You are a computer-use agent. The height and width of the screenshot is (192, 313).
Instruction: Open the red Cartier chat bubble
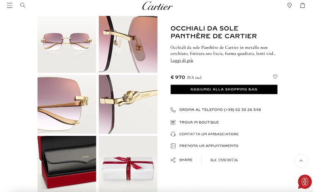(x=305, y=182)
